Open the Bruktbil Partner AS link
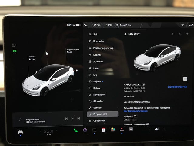The height and width of the screenshot is (146, 194). (x=177, y=87)
